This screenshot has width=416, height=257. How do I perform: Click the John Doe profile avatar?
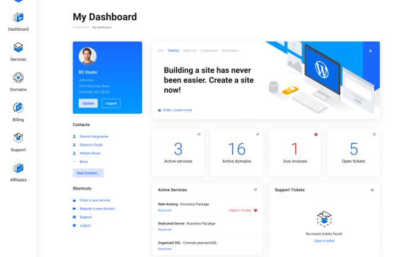[87, 57]
